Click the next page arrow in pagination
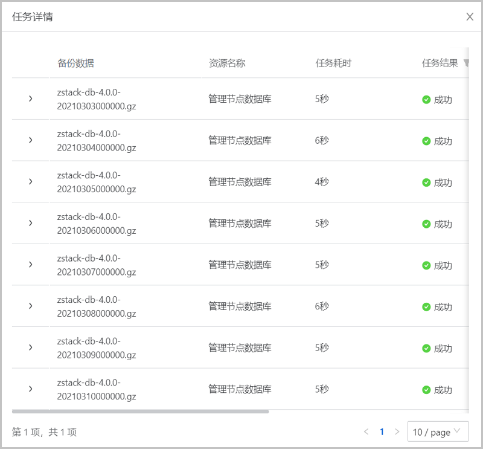This screenshot has height=449, width=483. point(397,432)
